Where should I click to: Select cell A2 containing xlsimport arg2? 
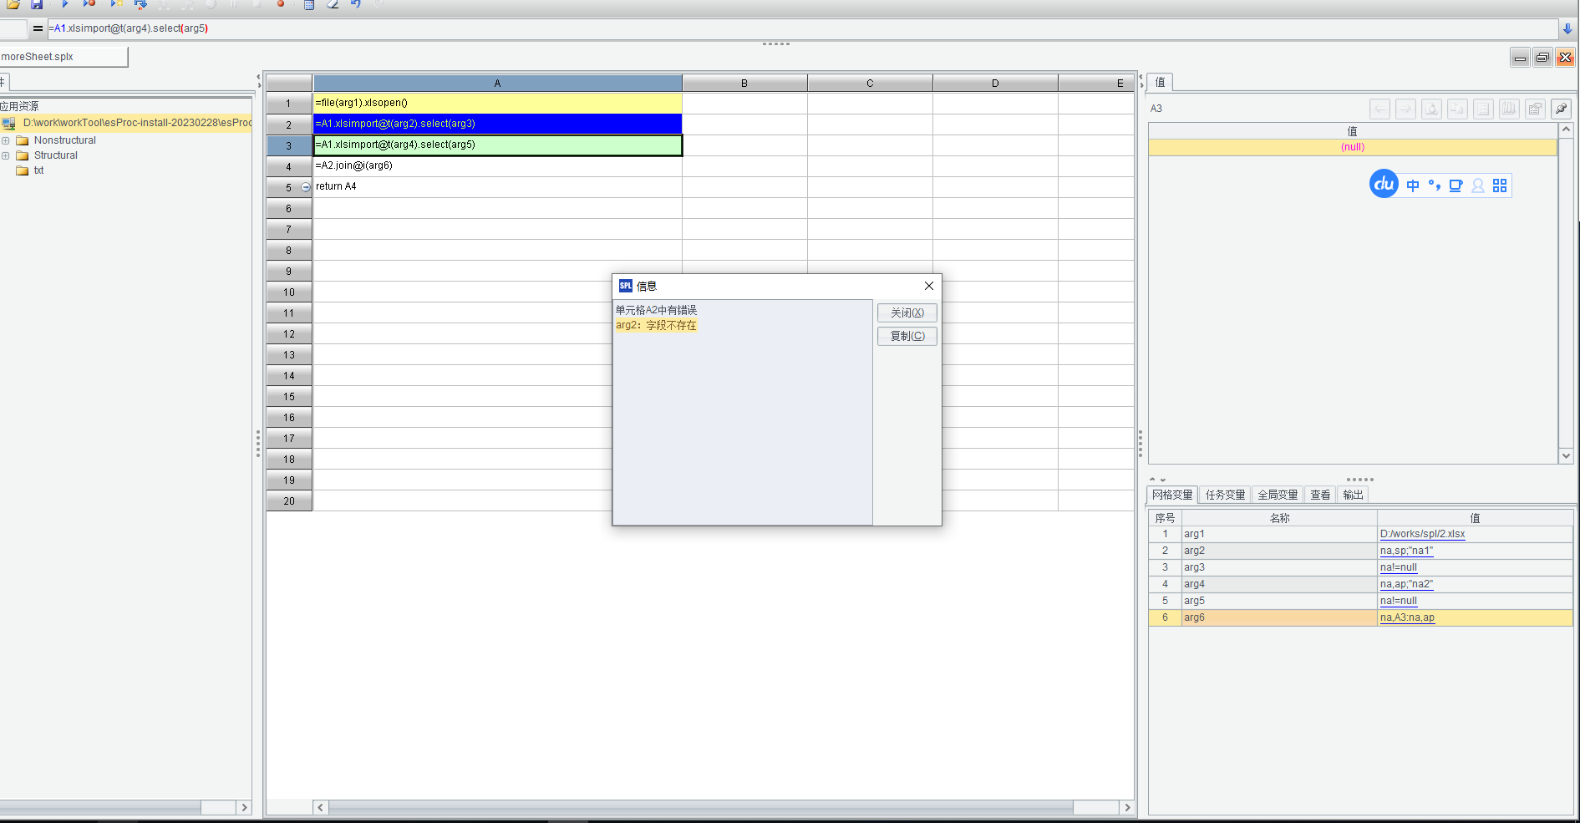click(x=497, y=124)
